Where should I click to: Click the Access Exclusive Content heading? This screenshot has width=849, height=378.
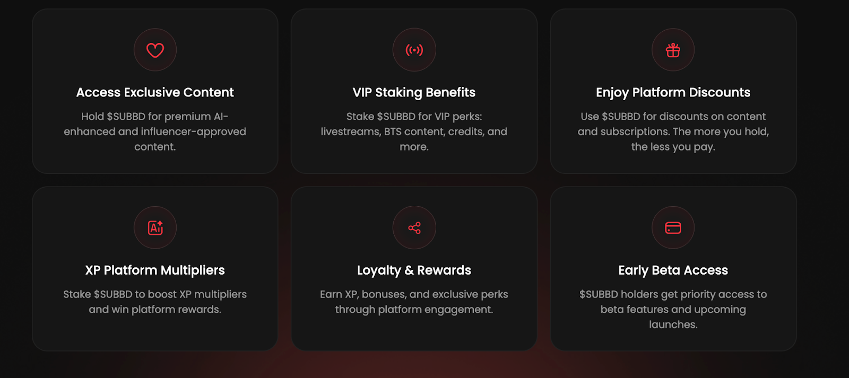tap(155, 92)
